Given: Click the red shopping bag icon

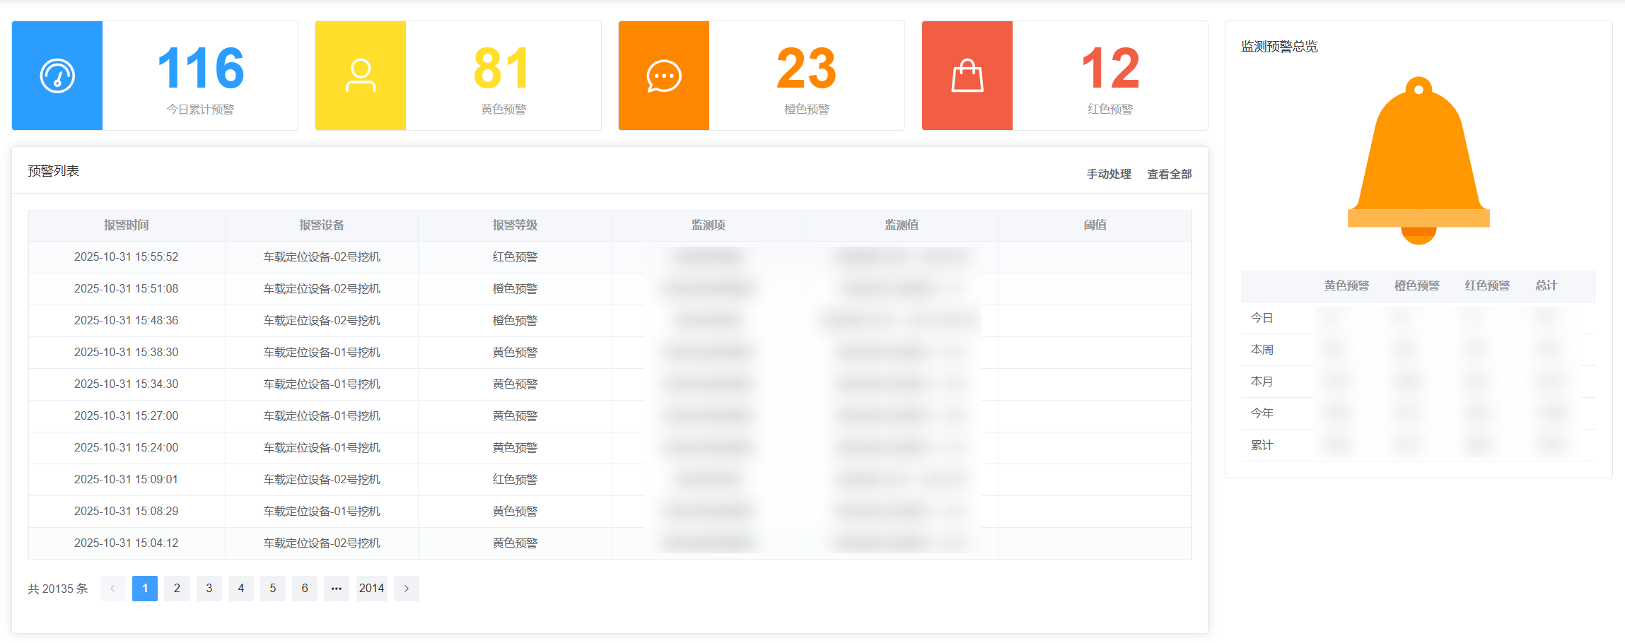Looking at the screenshot, I should tap(967, 76).
